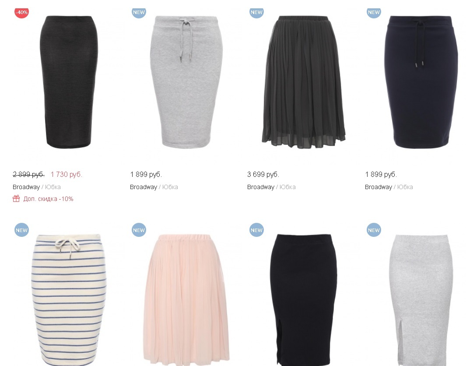Open the black ribbed slit skirt photo
This screenshot has height=366, width=466.
pos(303,300)
